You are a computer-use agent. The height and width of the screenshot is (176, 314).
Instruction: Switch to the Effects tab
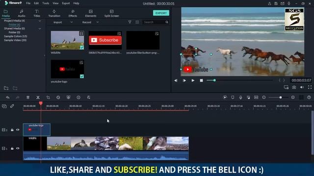click(x=73, y=13)
